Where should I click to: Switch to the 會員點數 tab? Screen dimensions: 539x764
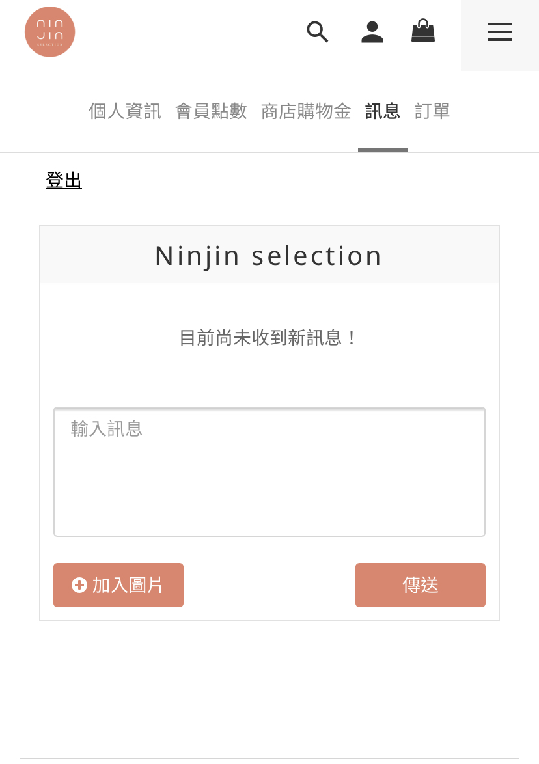pyautogui.click(x=211, y=111)
